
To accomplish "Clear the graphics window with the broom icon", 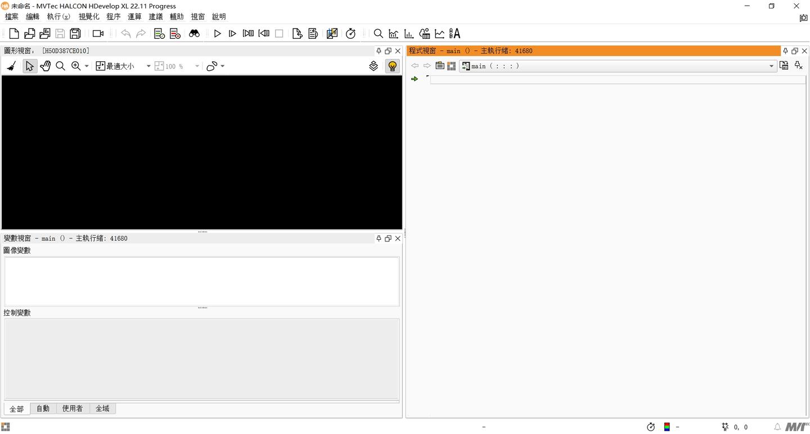I will [11, 66].
